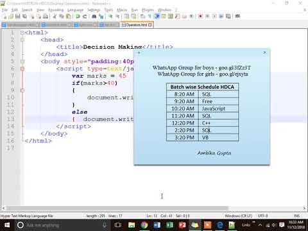This screenshot has width=308, height=231.
Task: Create a new file with the New toolbar icon
Action: 4,16
